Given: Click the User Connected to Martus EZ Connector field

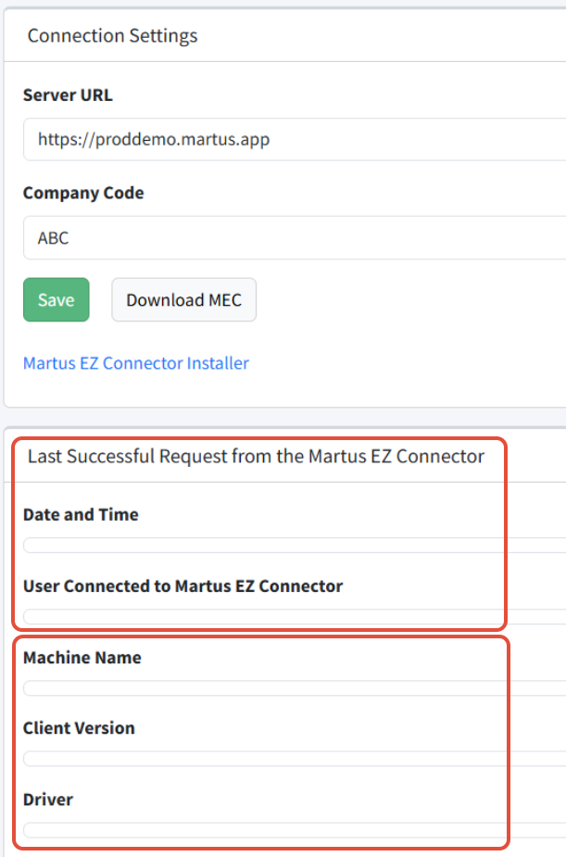Looking at the screenshot, I should click(295, 616).
